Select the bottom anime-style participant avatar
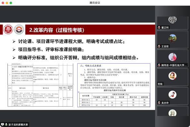The width and height of the screenshot is (190, 127). pyautogui.click(x=172, y=113)
